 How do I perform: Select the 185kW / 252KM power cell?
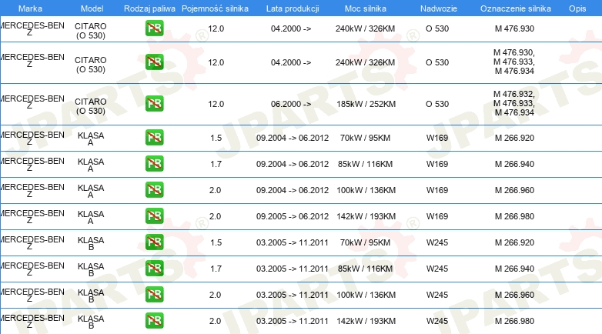click(366, 104)
